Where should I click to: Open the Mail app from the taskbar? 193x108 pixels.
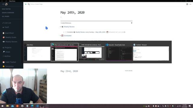coord(12,106)
